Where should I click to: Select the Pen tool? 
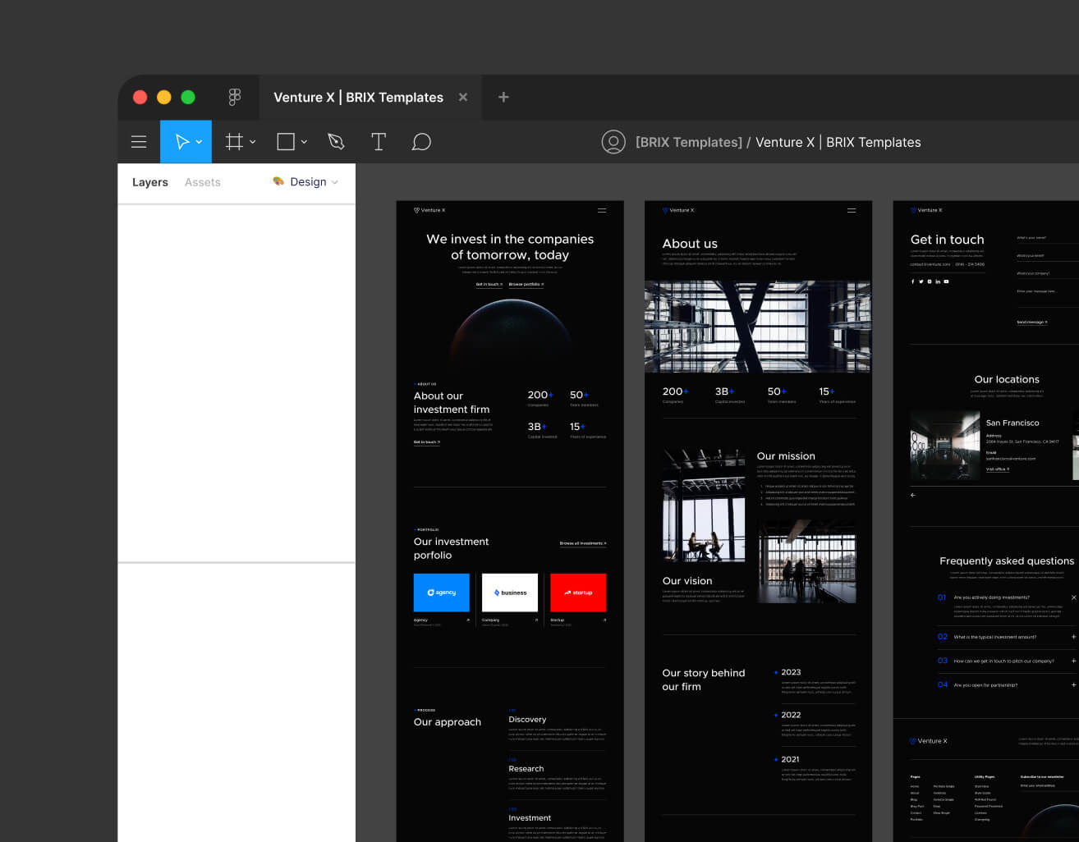[336, 142]
